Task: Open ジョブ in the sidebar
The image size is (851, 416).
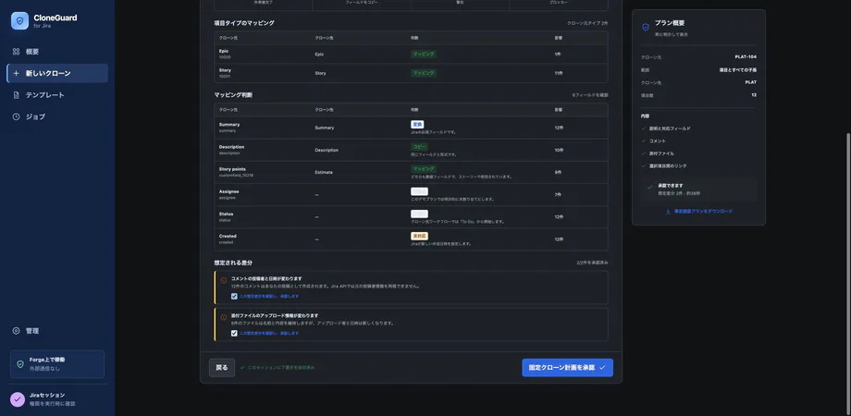Action: coord(57,116)
